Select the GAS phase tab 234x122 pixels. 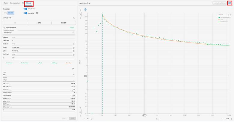39,23
